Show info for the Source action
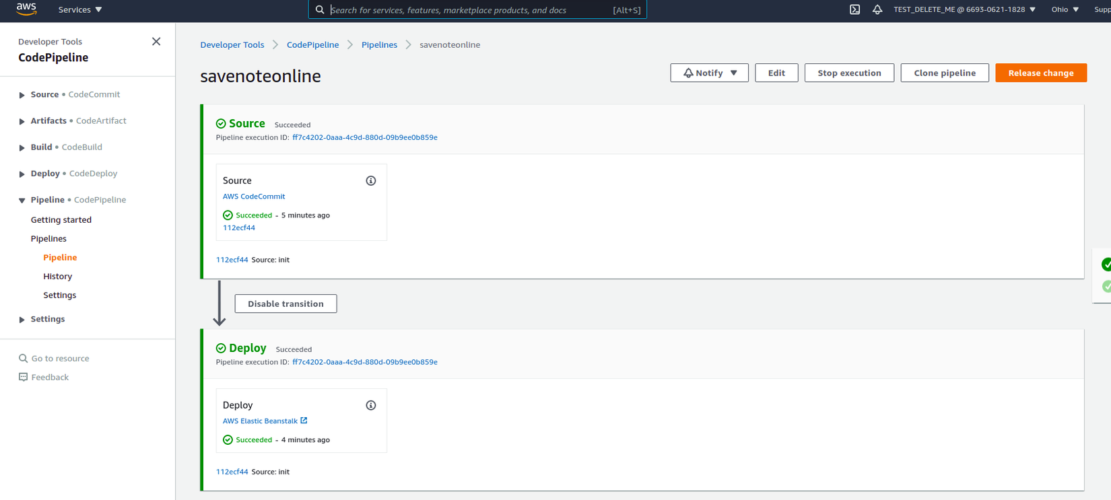1111x500 pixels. (x=371, y=181)
